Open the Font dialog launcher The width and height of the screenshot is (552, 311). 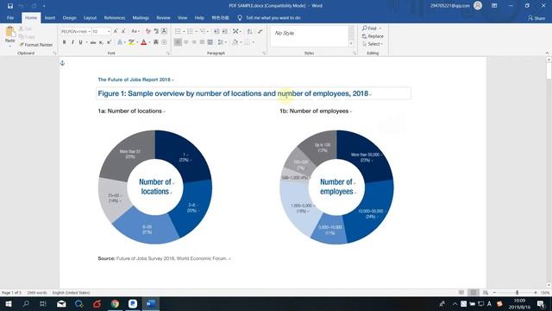pyautogui.click(x=168, y=54)
